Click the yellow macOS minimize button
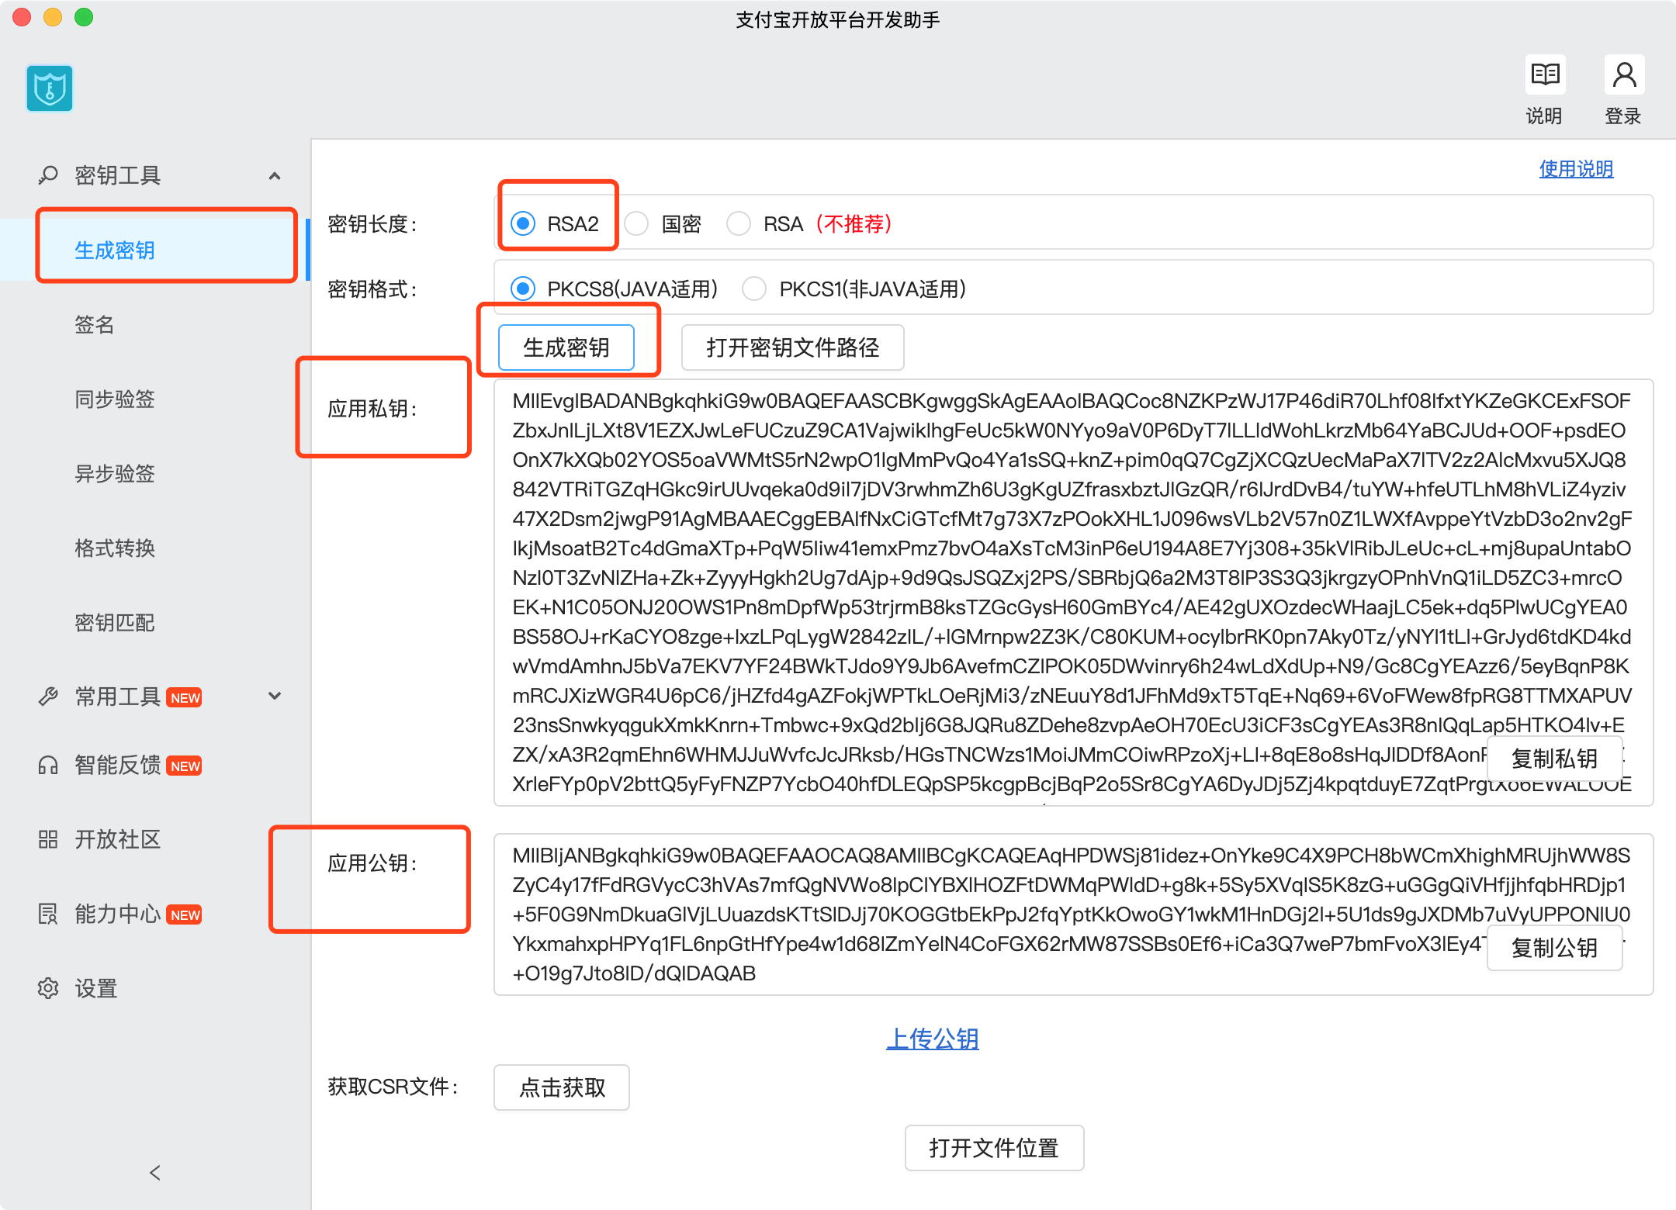 (53, 17)
